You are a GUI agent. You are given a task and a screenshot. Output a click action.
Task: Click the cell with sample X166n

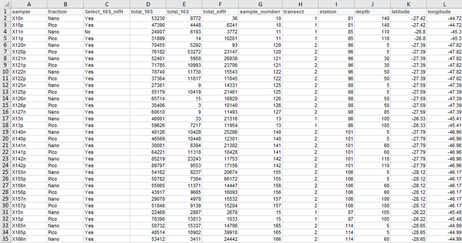(x=28, y=239)
